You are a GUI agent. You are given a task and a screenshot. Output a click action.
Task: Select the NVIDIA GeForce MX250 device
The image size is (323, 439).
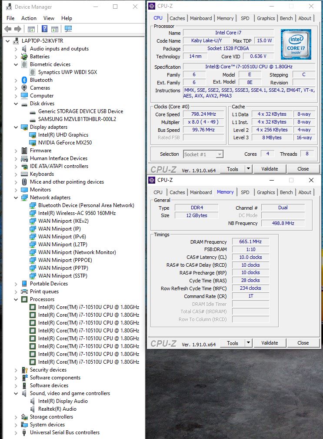pos(65,143)
